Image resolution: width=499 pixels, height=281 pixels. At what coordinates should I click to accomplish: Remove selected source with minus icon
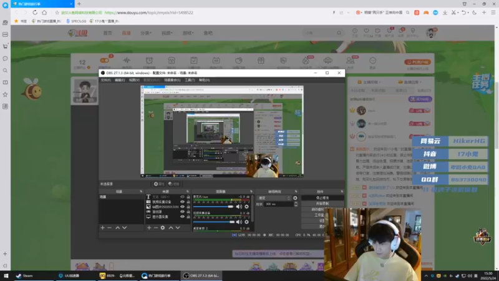pyautogui.click(x=155, y=228)
